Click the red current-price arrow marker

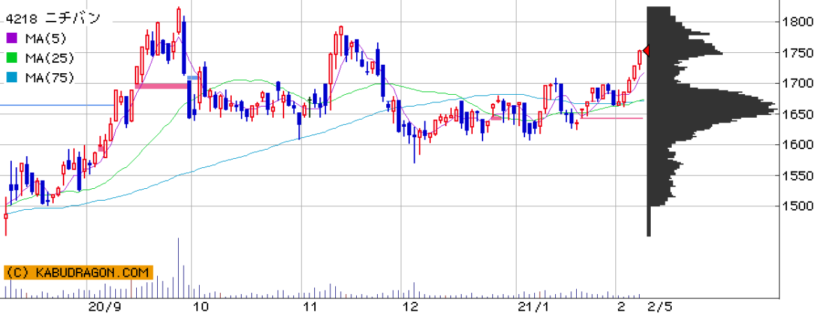pos(646,51)
